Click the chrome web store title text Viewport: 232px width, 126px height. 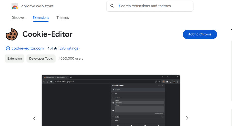tap(37, 6)
